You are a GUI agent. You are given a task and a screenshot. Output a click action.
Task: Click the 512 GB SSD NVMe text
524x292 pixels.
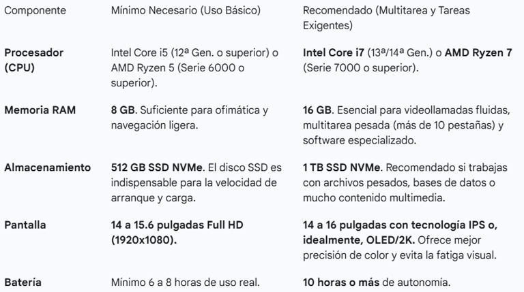157,167
